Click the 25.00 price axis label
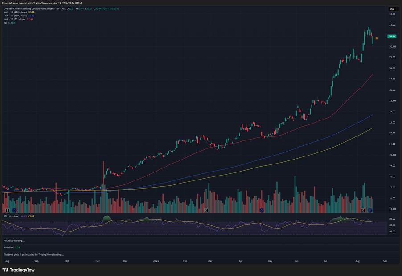 (392, 101)
